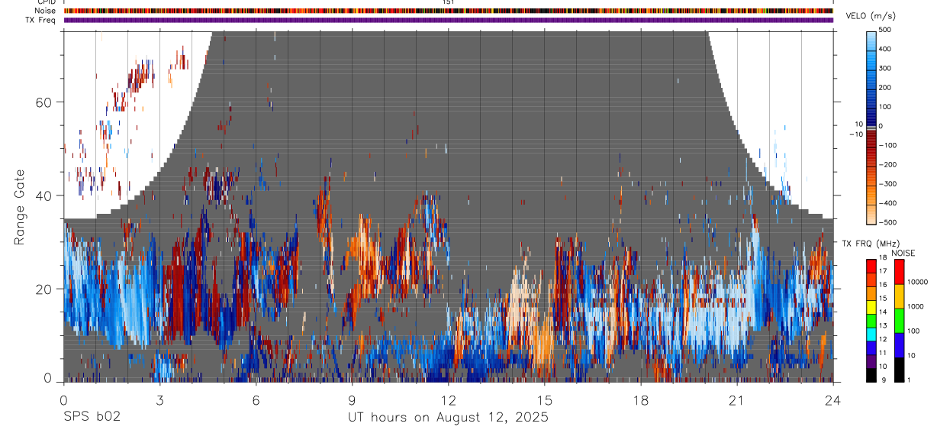The height and width of the screenshot is (433, 937).
Task: Click the 'Range Gate' y-axis label
Action: pos(21,208)
